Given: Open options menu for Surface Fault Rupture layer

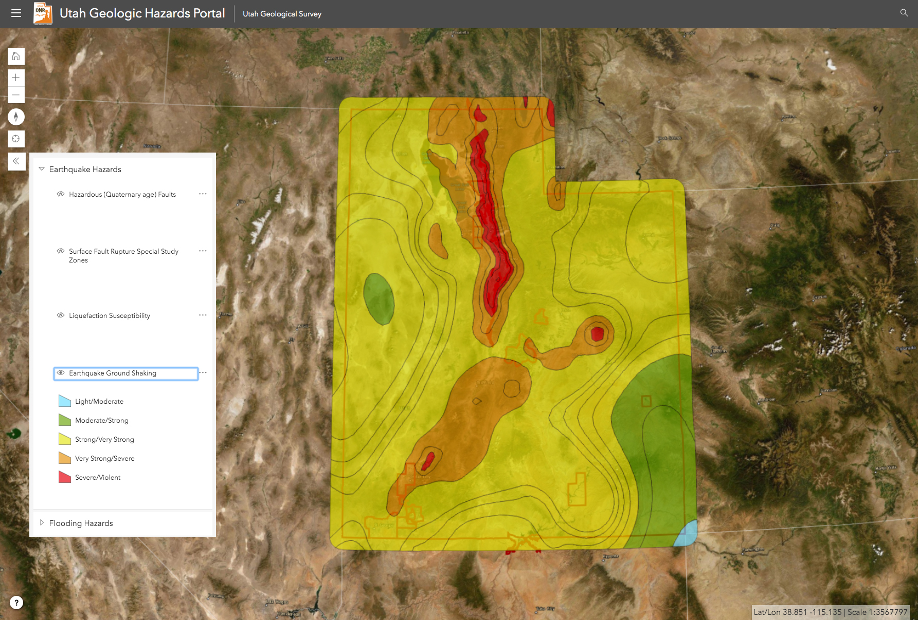Looking at the screenshot, I should (203, 251).
